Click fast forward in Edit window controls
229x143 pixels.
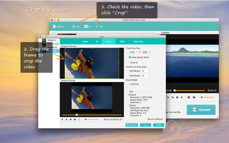coord(71,119)
